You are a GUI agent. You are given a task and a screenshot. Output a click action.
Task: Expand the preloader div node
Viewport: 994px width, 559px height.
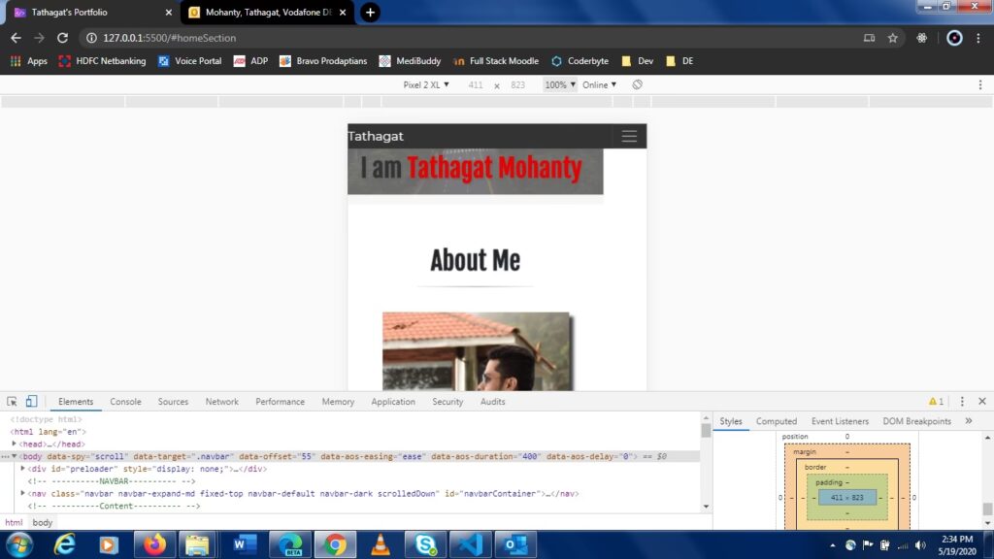[x=23, y=469]
